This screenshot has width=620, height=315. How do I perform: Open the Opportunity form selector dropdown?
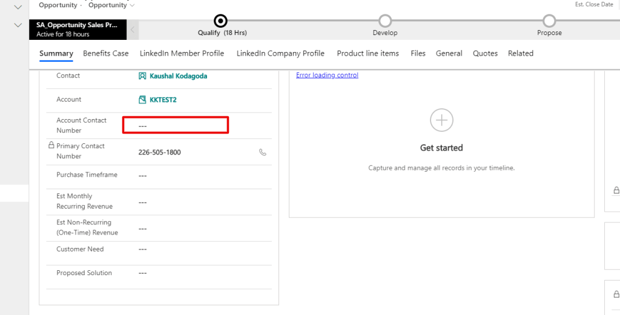(x=112, y=5)
